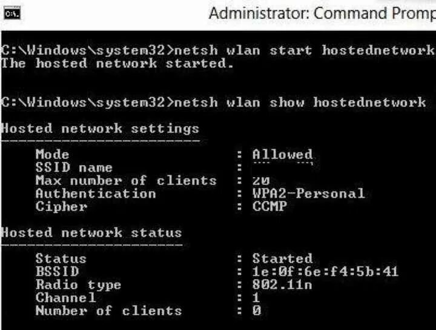Click the 'netsh wlan start hostednetwork' command
This screenshot has width=436, height=330.
pyautogui.click(x=303, y=50)
